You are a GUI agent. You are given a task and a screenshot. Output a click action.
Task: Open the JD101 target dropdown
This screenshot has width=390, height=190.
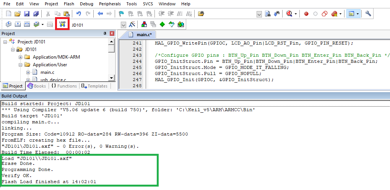point(123,25)
